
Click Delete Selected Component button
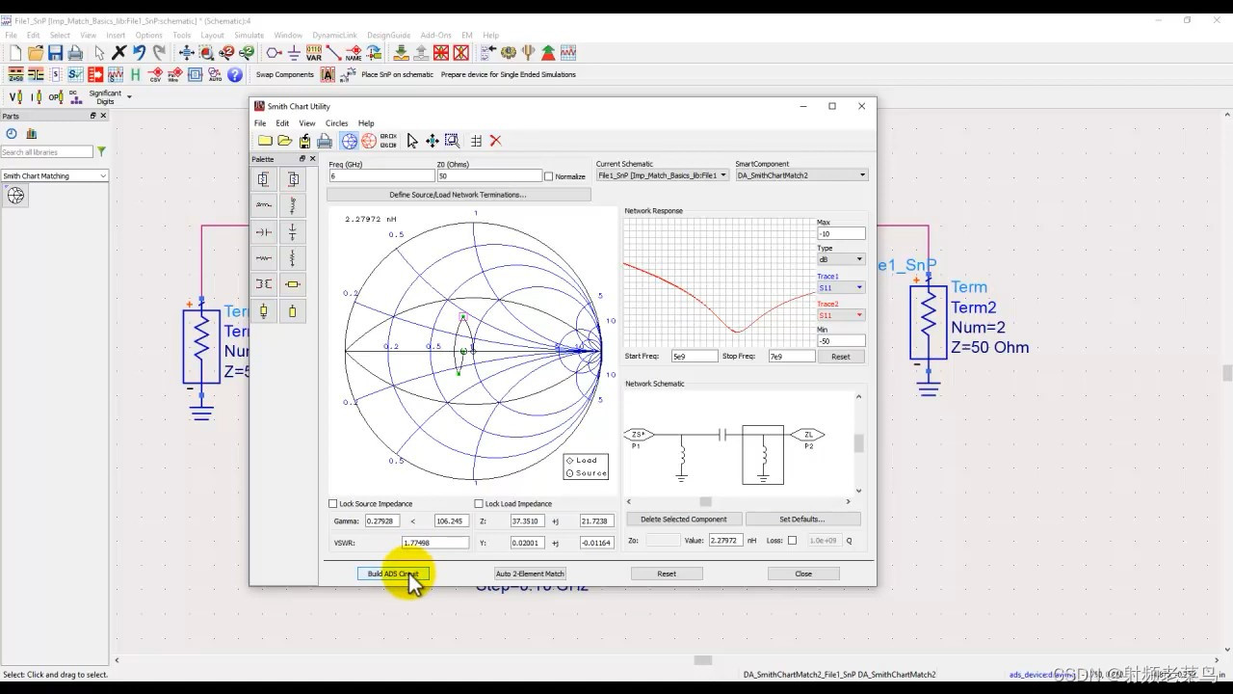[x=684, y=520]
